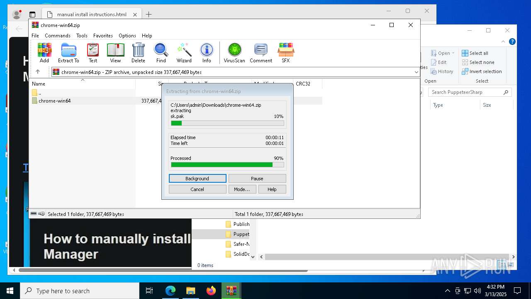Screen dimensions: 531x299
Task: Click the 'manual install instructions.html' browser tab
Action: (x=92, y=15)
